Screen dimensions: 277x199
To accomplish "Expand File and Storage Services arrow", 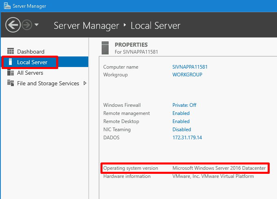I will pos(85,83).
